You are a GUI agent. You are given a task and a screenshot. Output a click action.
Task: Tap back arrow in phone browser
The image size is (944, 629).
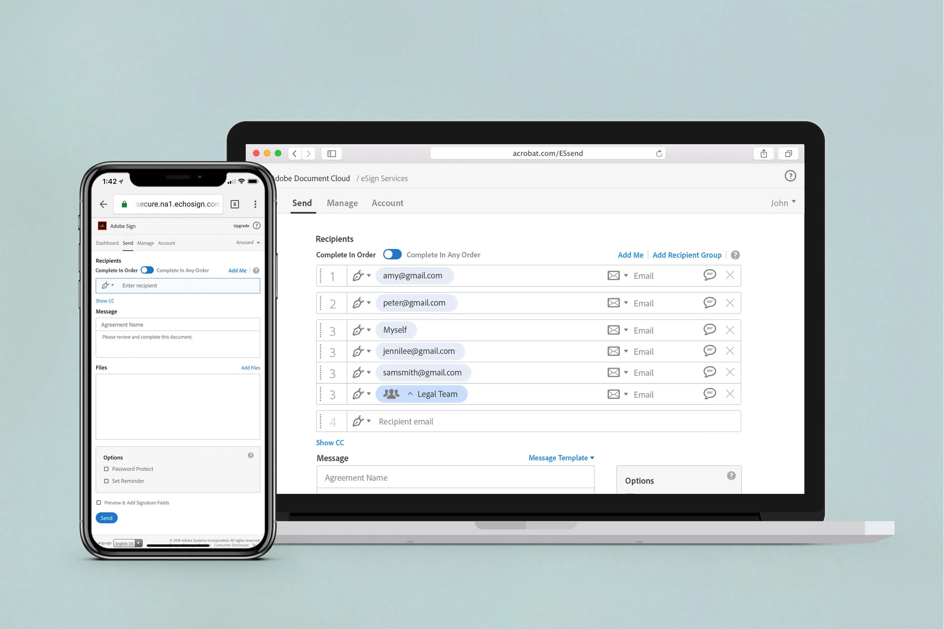pyautogui.click(x=103, y=204)
